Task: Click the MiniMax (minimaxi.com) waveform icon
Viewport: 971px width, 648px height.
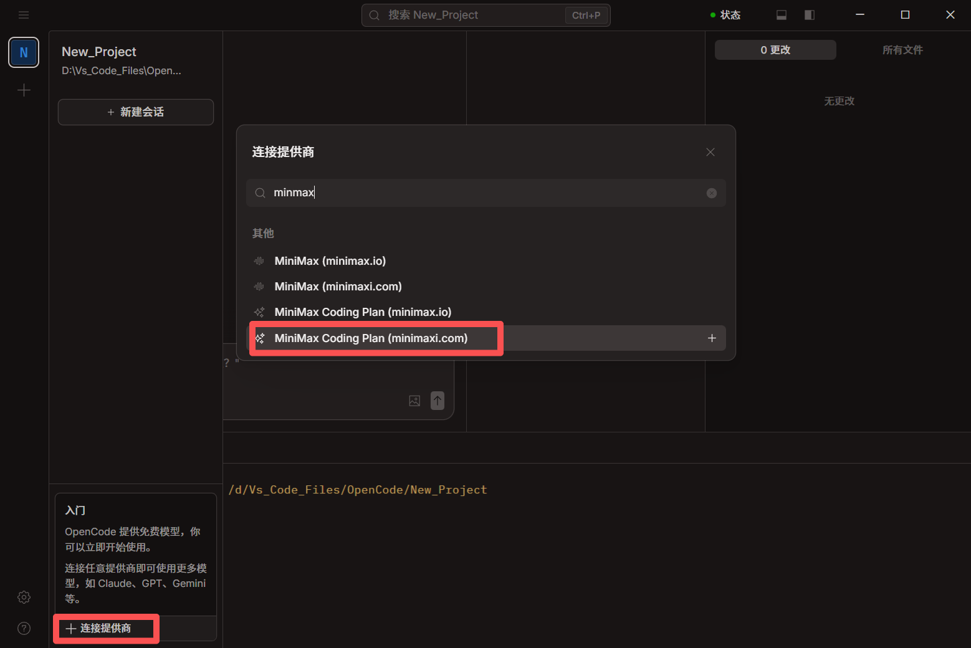Action: [x=259, y=287]
